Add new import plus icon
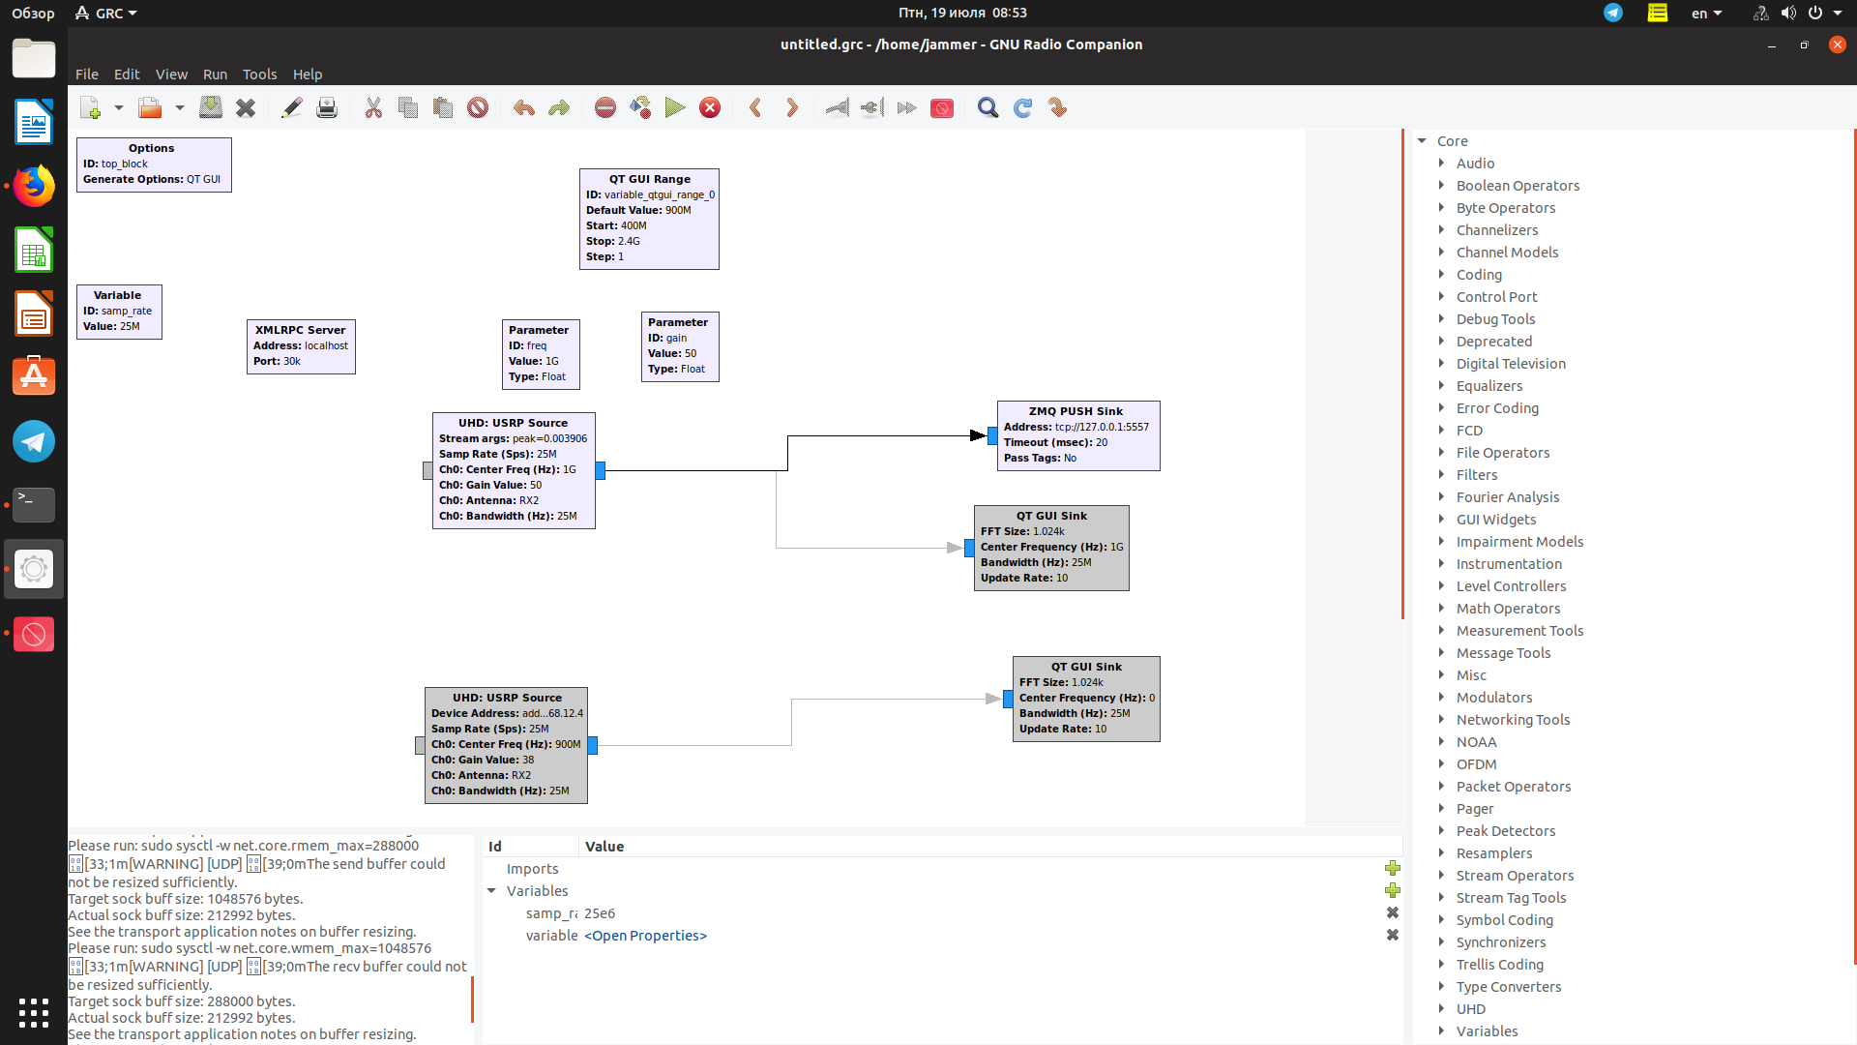 pos(1393,869)
